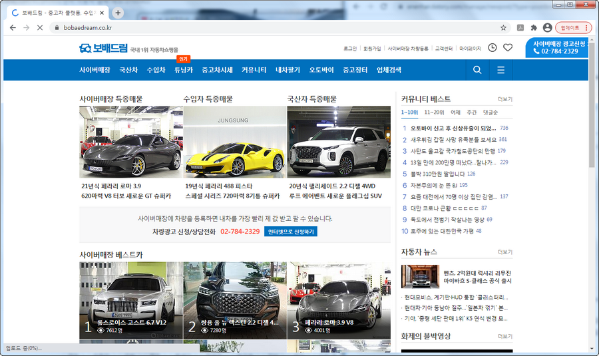Open 오토바이 menu item
The height and width of the screenshot is (356, 599).
click(321, 70)
